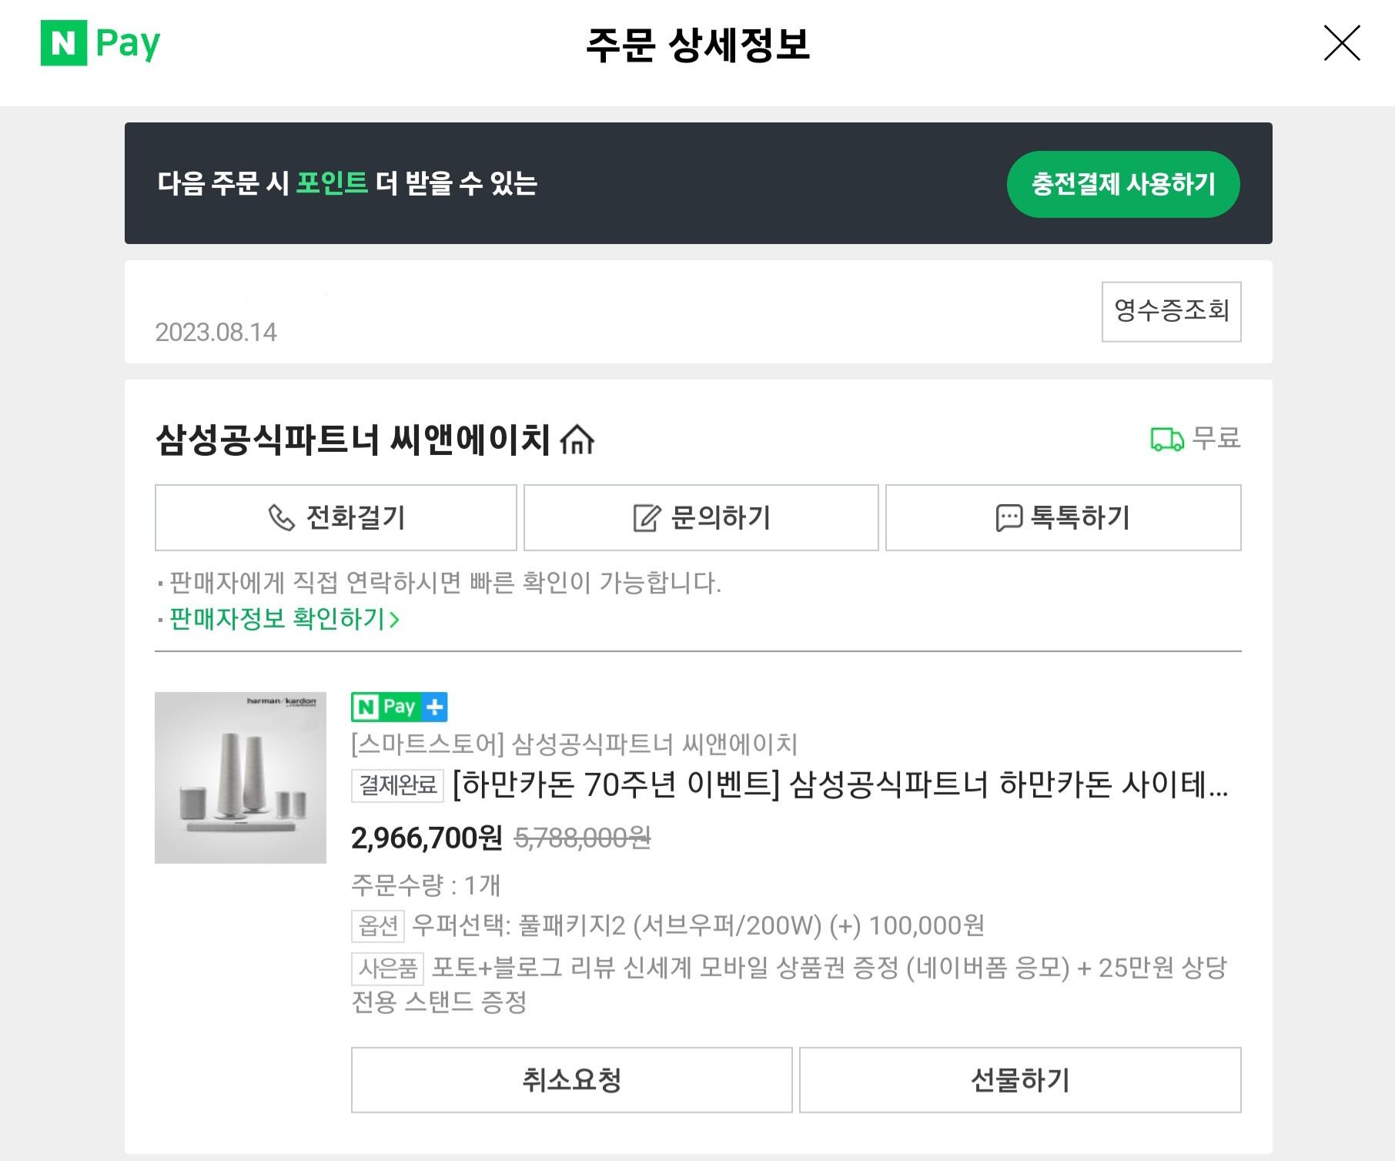Open the 영수증조회 receipt lookup
Viewport: 1395px width, 1161px height.
point(1171,311)
